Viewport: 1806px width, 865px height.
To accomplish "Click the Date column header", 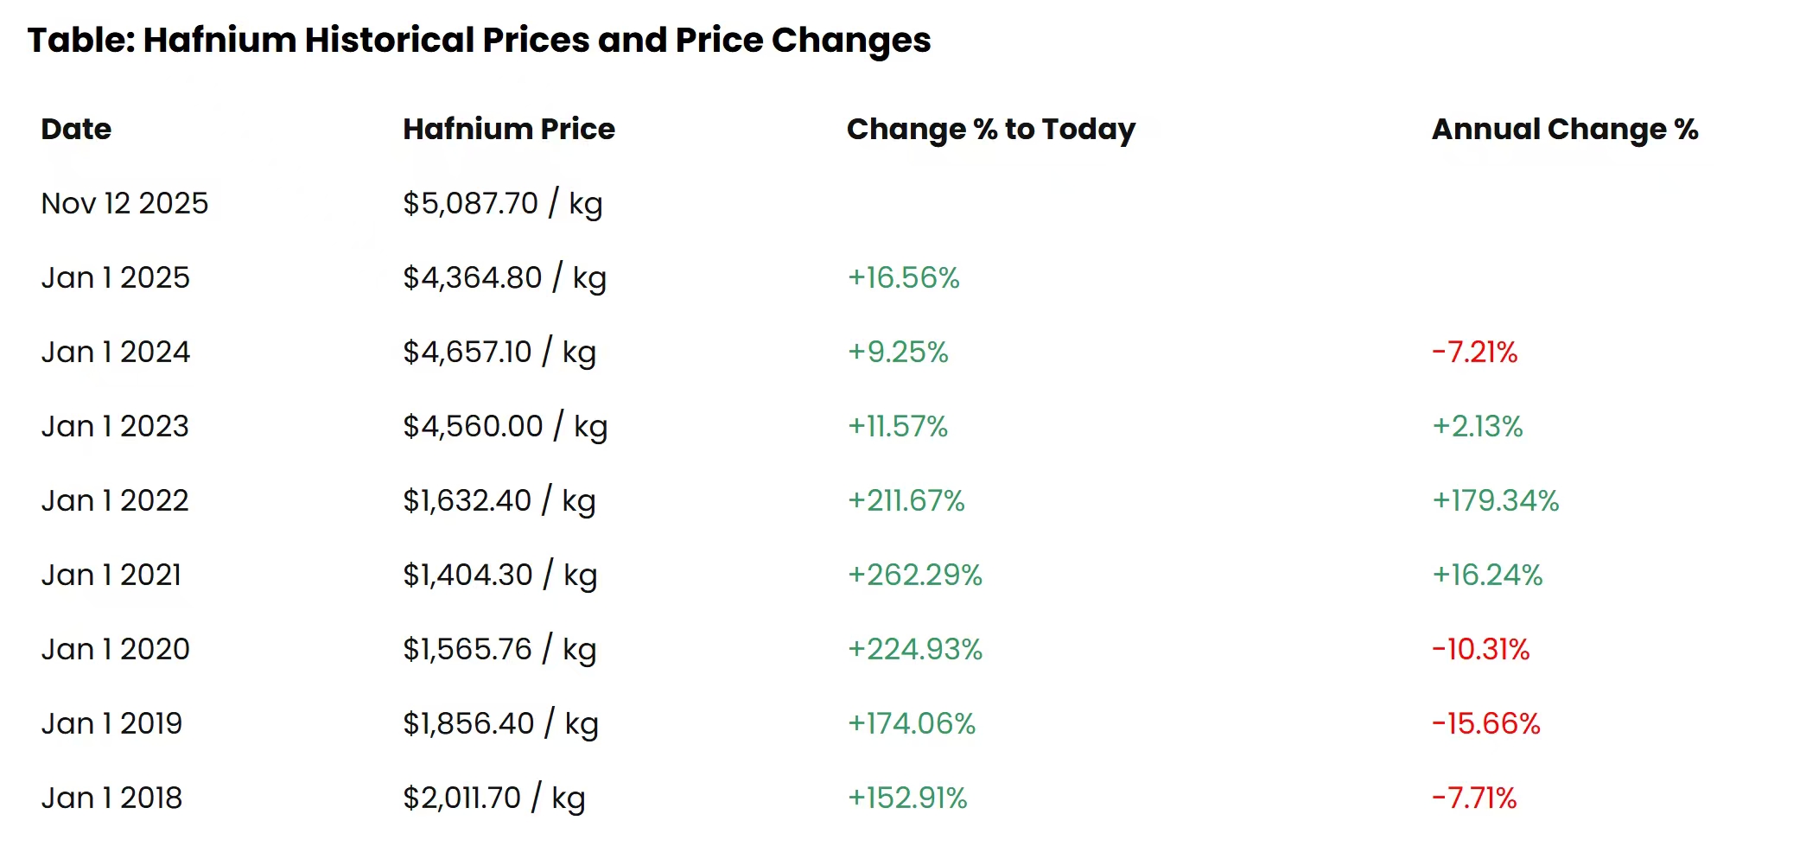I will coord(76,130).
